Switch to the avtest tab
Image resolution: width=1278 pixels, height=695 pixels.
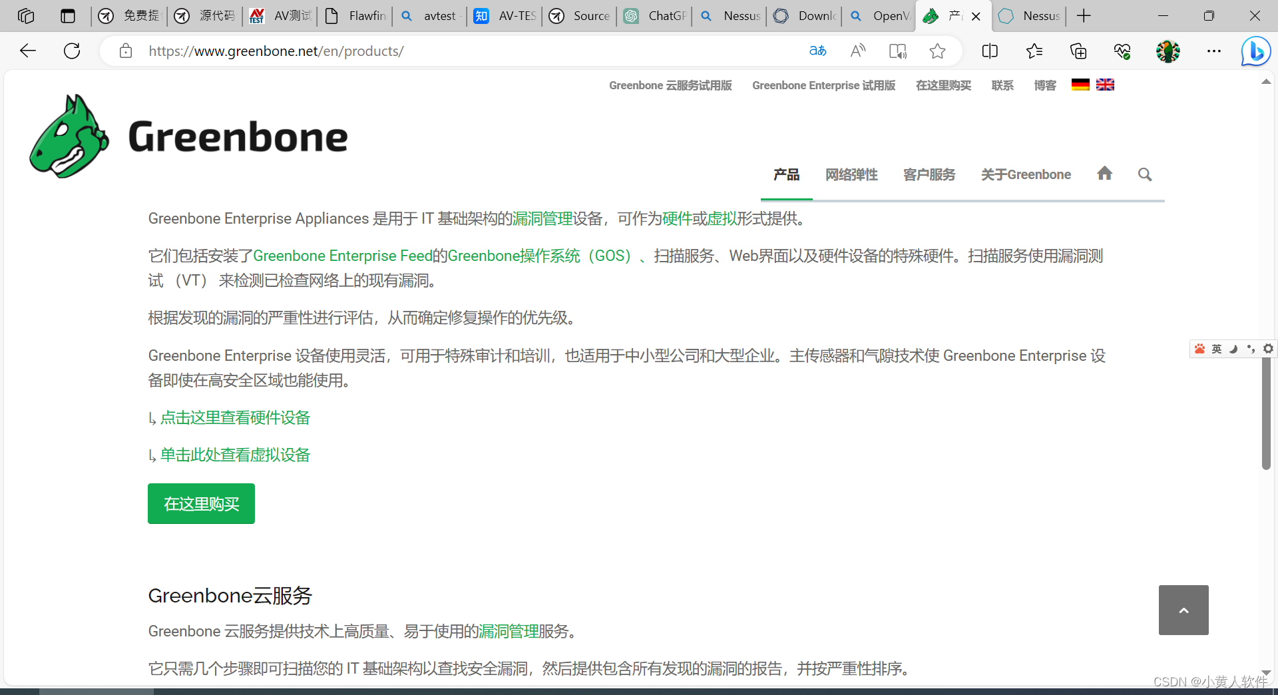pyautogui.click(x=430, y=16)
